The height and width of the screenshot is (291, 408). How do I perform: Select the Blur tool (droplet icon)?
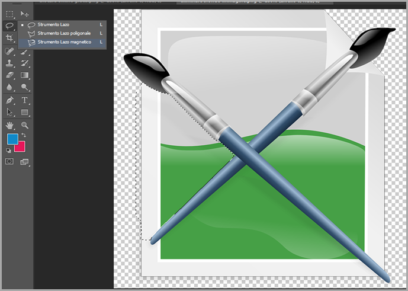tap(9, 87)
